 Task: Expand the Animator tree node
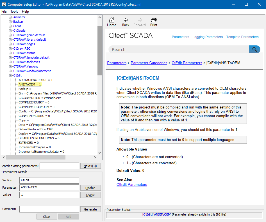[10, 17]
